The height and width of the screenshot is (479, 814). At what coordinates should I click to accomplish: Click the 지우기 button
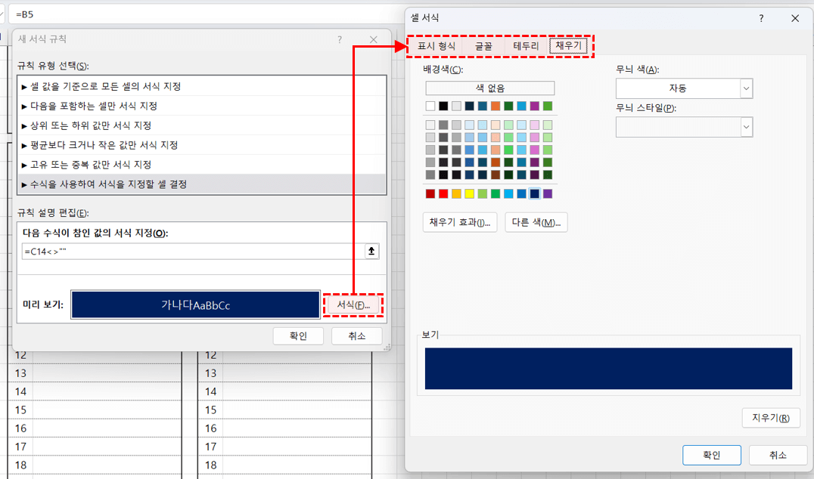[x=771, y=418]
